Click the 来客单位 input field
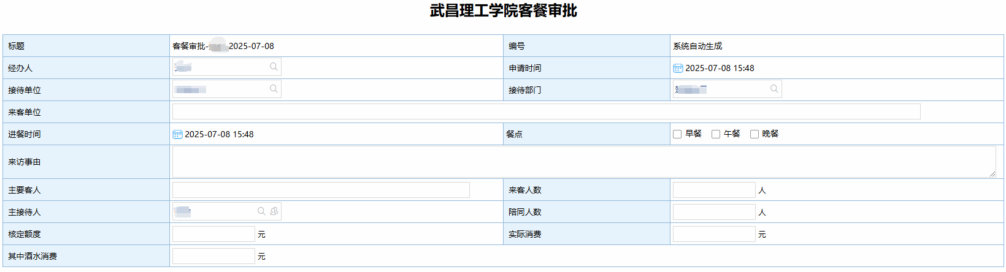The height and width of the screenshot is (272, 1006). pyautogui.click(x=546, y=111)
